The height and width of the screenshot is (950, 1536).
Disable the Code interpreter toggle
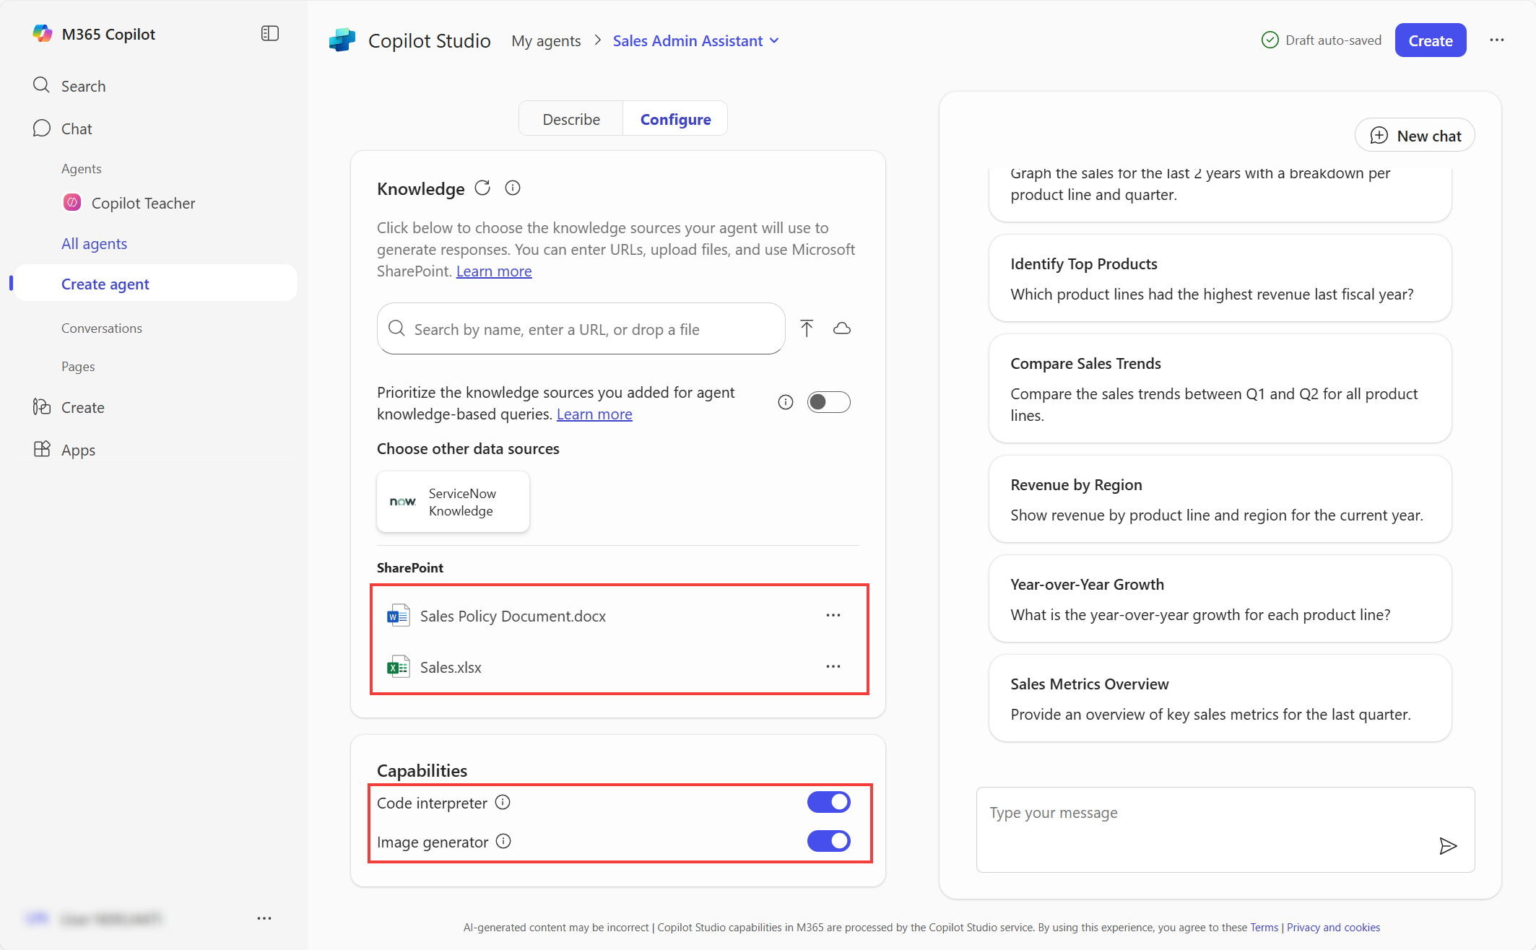coord(828,802)
